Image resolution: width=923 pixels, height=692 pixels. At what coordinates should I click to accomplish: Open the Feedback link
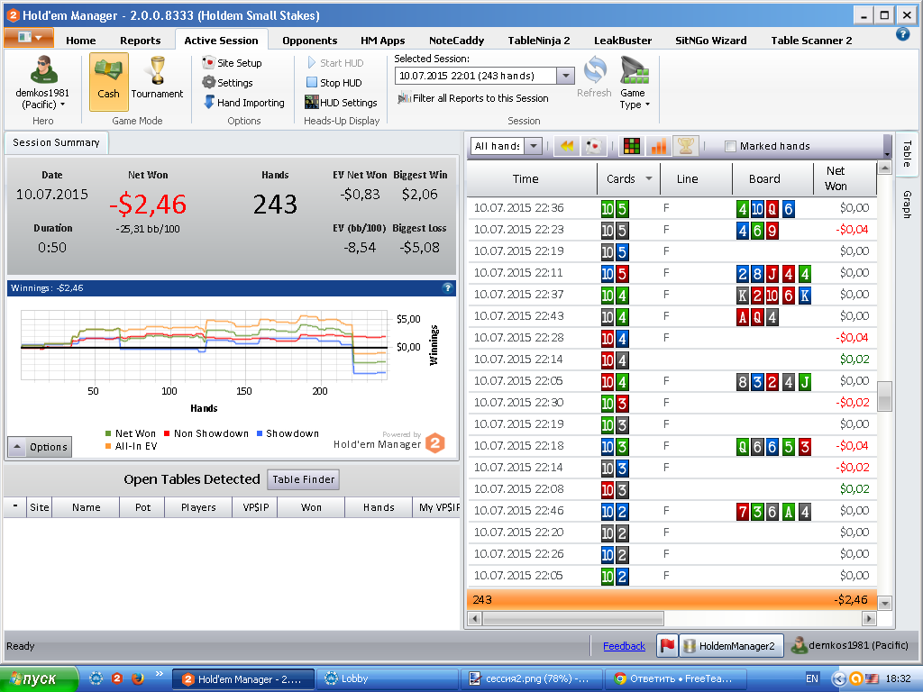tap(624, 646)
